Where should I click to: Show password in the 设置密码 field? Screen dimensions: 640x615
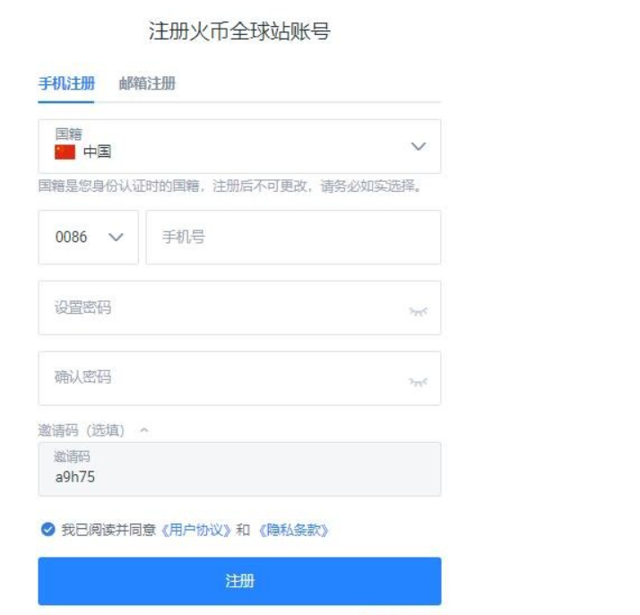click(418, 310)
